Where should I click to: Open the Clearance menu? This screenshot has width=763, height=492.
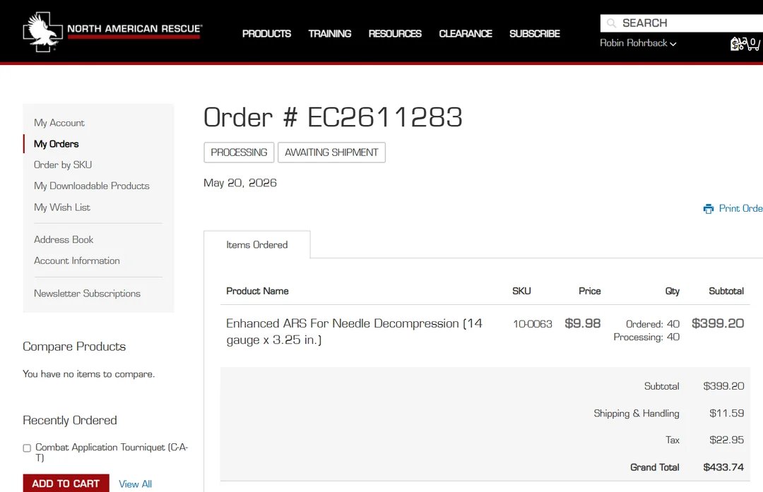coord(466,34)
